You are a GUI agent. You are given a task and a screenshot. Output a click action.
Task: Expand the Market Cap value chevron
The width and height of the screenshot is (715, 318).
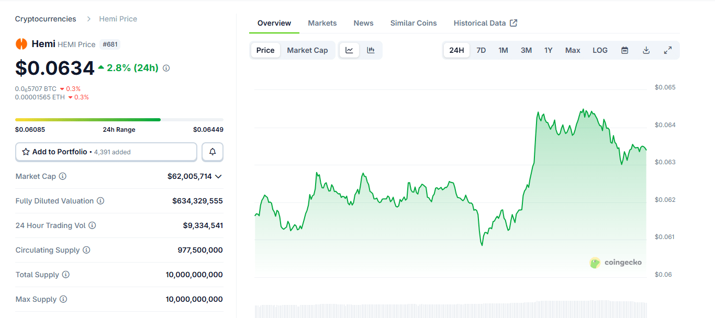[x=218, y=177]
